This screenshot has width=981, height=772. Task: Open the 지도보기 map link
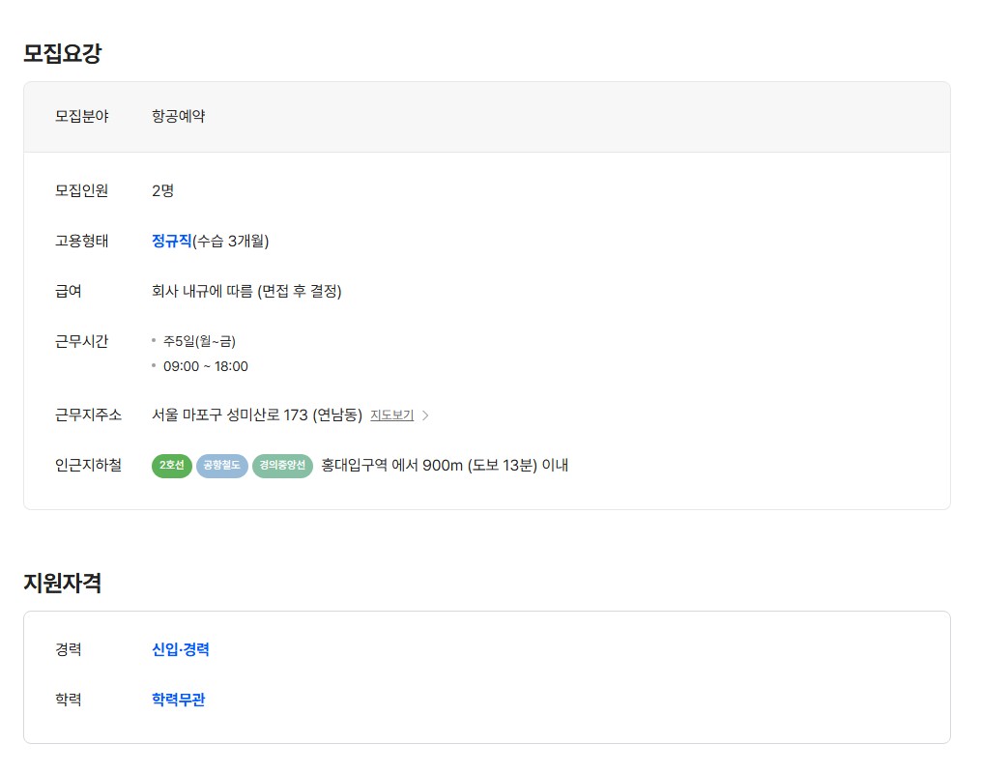[x=391, y=415]
